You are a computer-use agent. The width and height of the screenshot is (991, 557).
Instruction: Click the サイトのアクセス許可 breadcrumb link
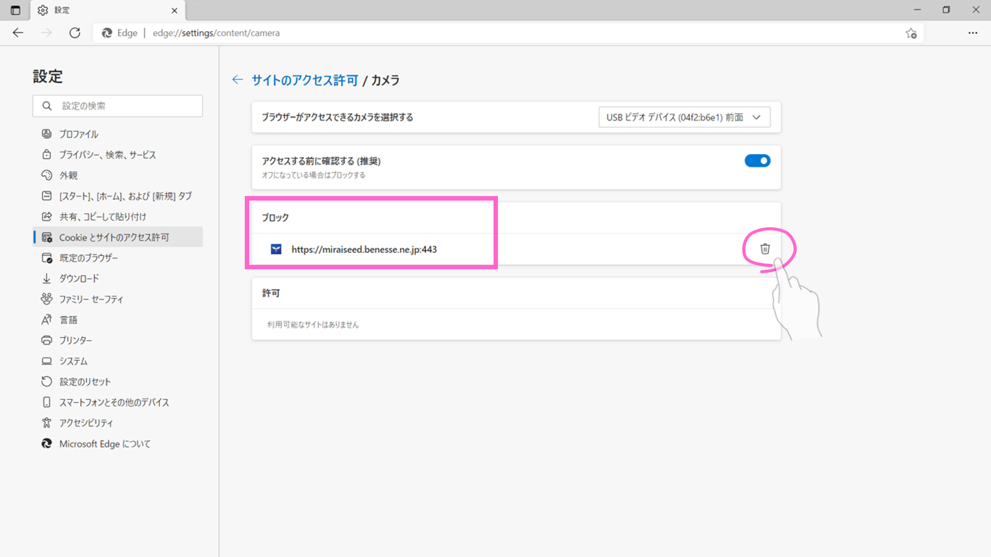coord(305,80)
